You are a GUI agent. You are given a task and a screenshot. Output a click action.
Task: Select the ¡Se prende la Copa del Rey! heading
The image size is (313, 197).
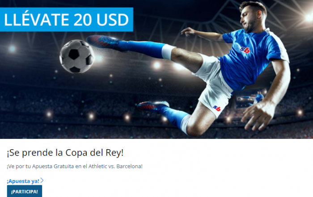tap(65, 153)
